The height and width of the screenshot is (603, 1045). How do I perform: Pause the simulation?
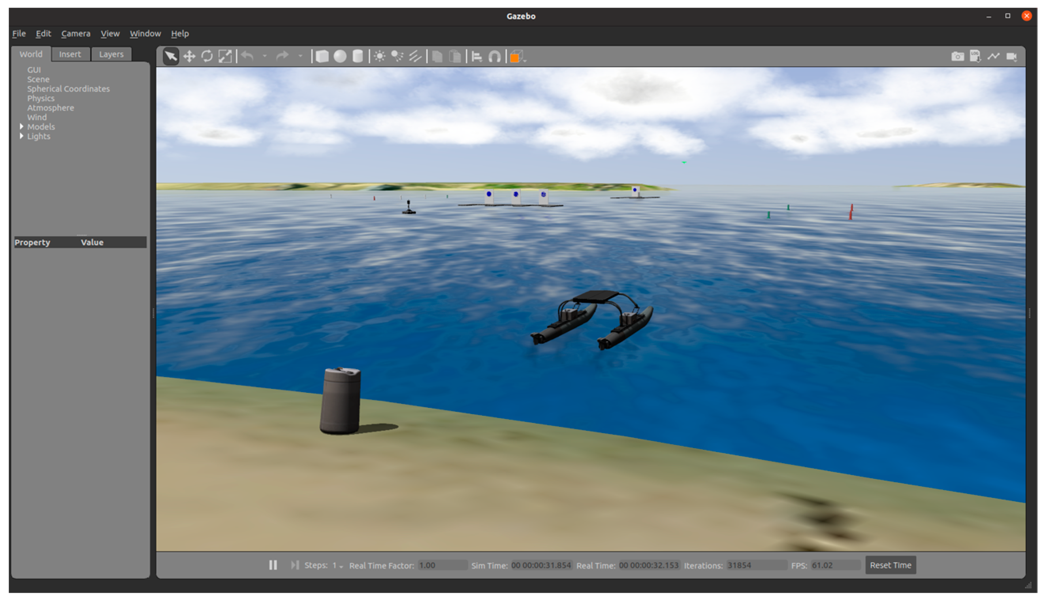coord(273,565)
